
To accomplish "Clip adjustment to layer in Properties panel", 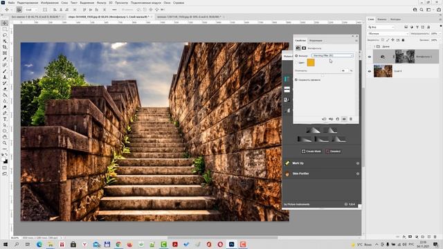I will 324,119.
